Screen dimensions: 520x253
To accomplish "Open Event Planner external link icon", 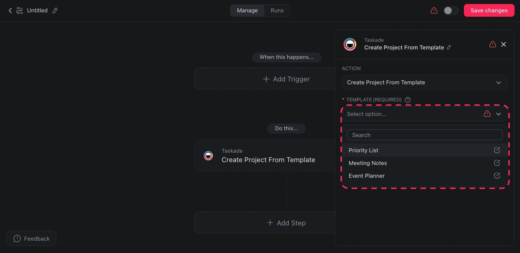I will [x=497, y=176].
